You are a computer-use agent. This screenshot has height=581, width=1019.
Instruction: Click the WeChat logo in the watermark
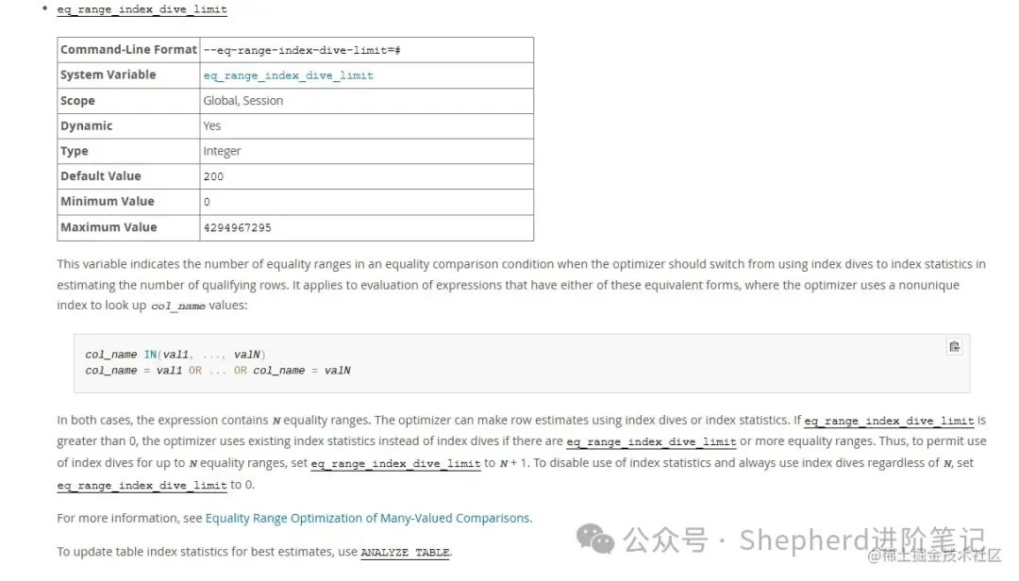click(595, 539)
